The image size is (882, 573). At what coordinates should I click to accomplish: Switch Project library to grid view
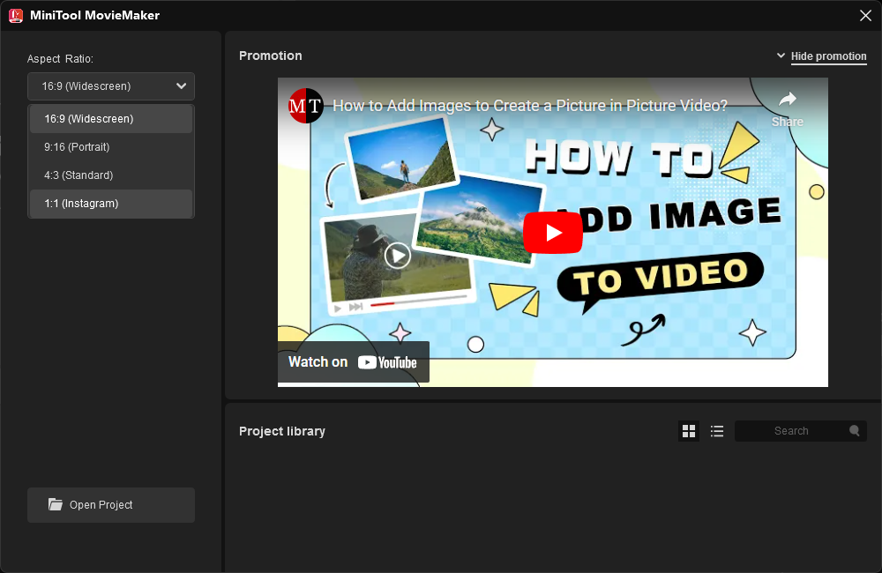[689, 431]
